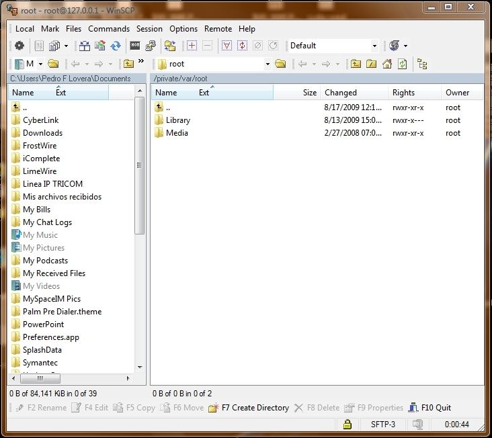Open the Files menu

pos(73,29)
